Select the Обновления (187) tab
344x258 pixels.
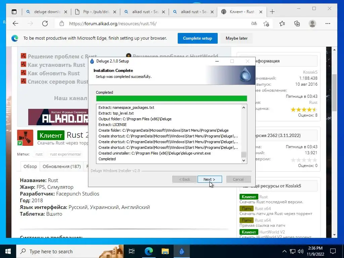click(x=62, y=166)
